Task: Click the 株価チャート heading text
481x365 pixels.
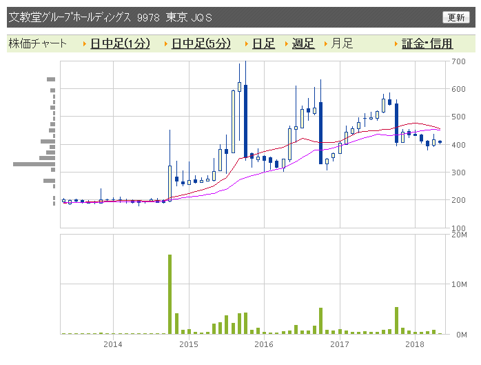Action: (x=37, y=43)
